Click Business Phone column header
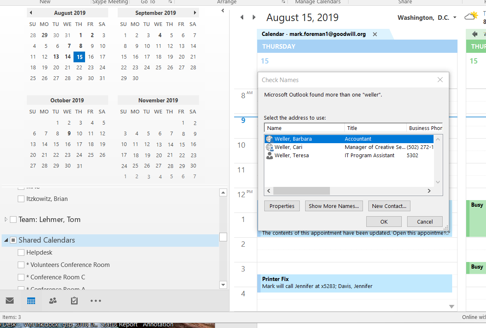The height and width of the screenshot is (328, 486). (x=424, y=128)
